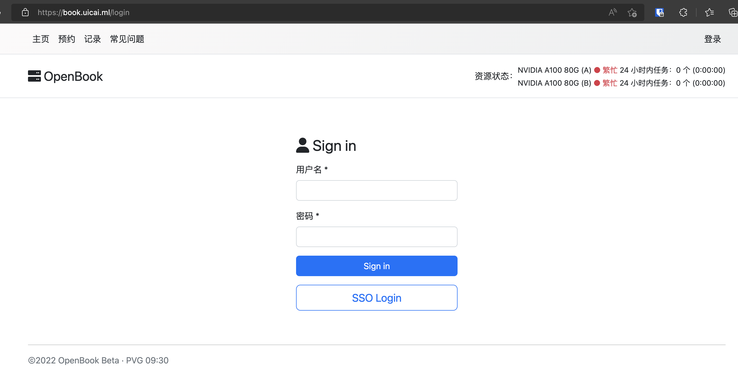Click the blue Sign in button
The image size is (738, 382).
377,266
